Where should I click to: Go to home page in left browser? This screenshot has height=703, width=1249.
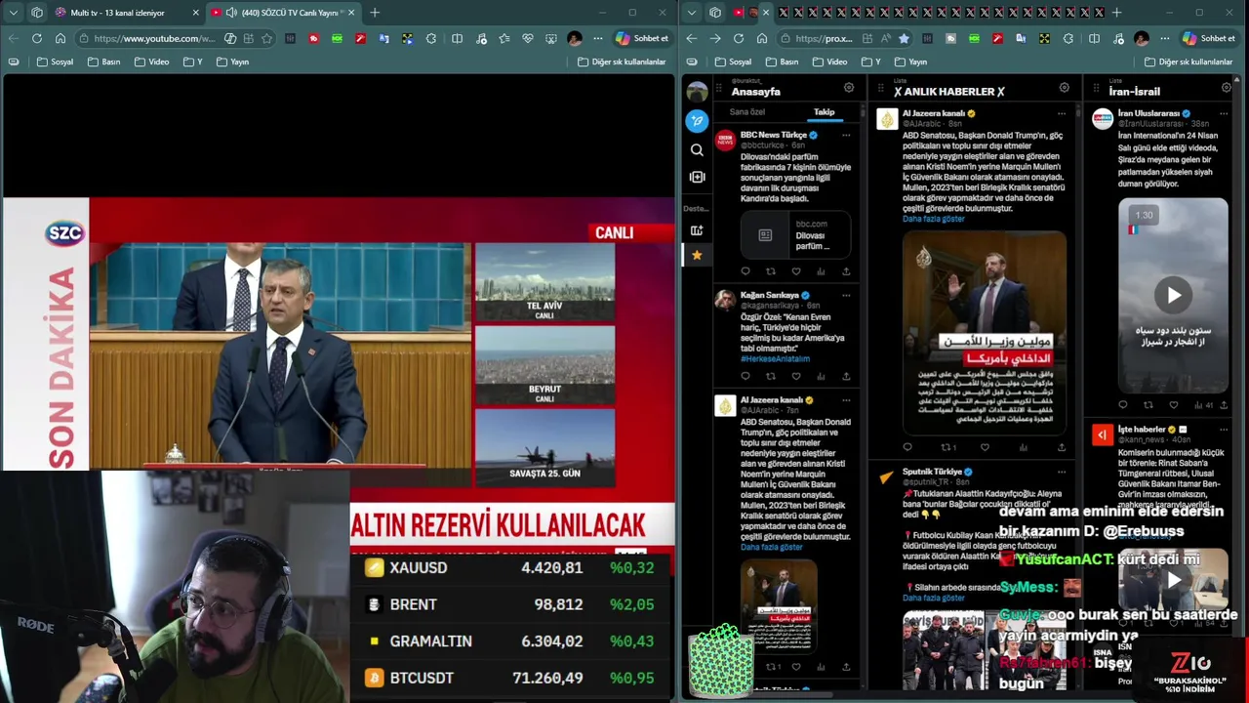pos(60,38)
